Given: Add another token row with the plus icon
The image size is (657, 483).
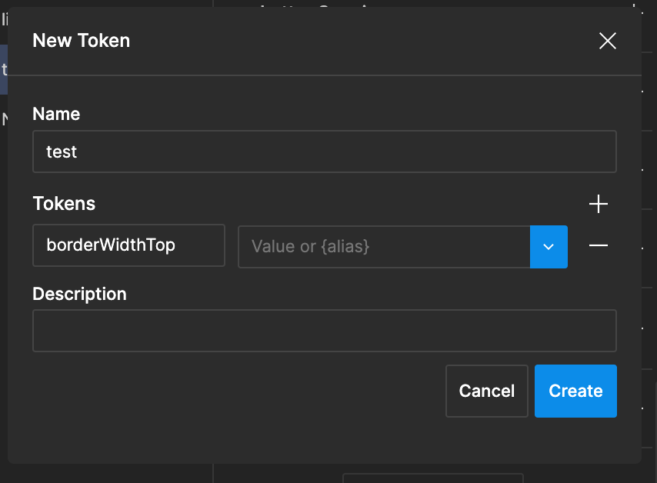Looking at the screenshot, I should [x=599, y=204].
